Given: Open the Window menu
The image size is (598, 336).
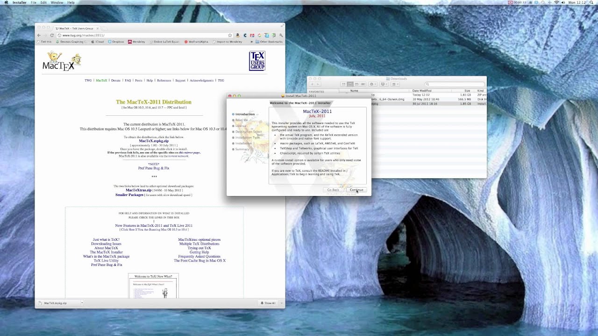Looking at the screenshot, I should [x=57, y=3].
